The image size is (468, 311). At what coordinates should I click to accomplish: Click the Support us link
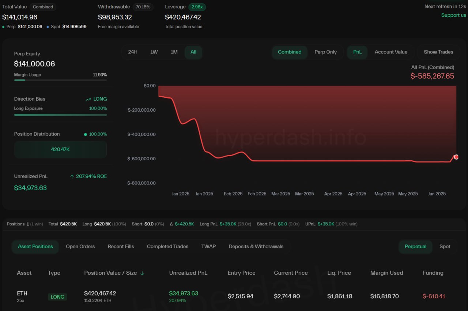point(453,15)
